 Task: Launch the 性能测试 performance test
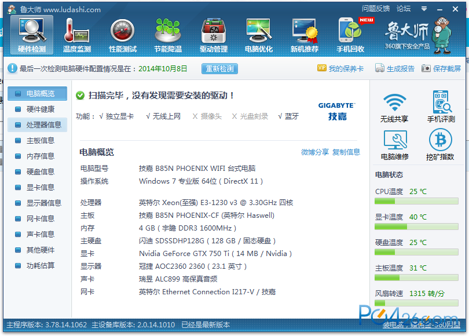pos(123,35)
